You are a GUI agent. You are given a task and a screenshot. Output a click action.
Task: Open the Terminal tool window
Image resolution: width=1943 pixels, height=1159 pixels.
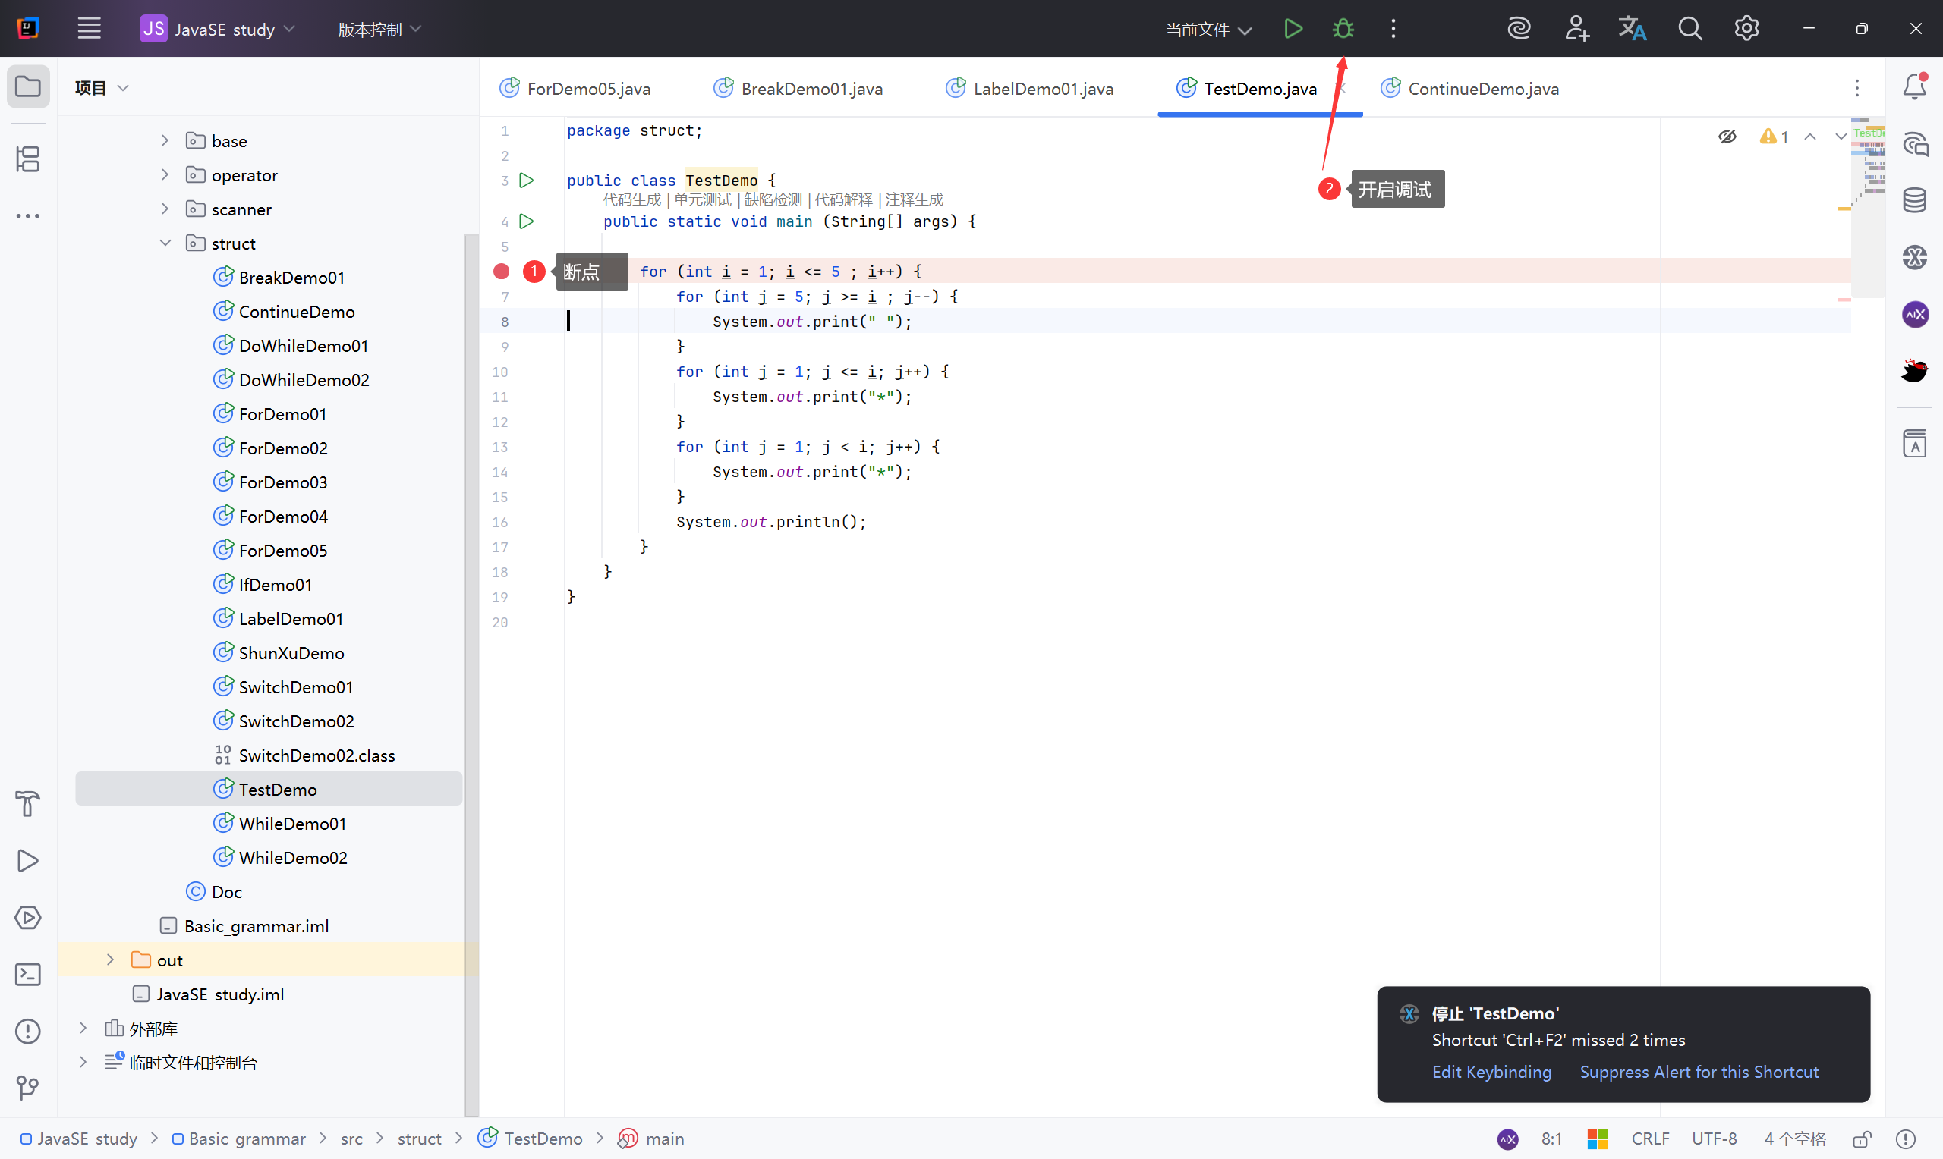point(28,974)
